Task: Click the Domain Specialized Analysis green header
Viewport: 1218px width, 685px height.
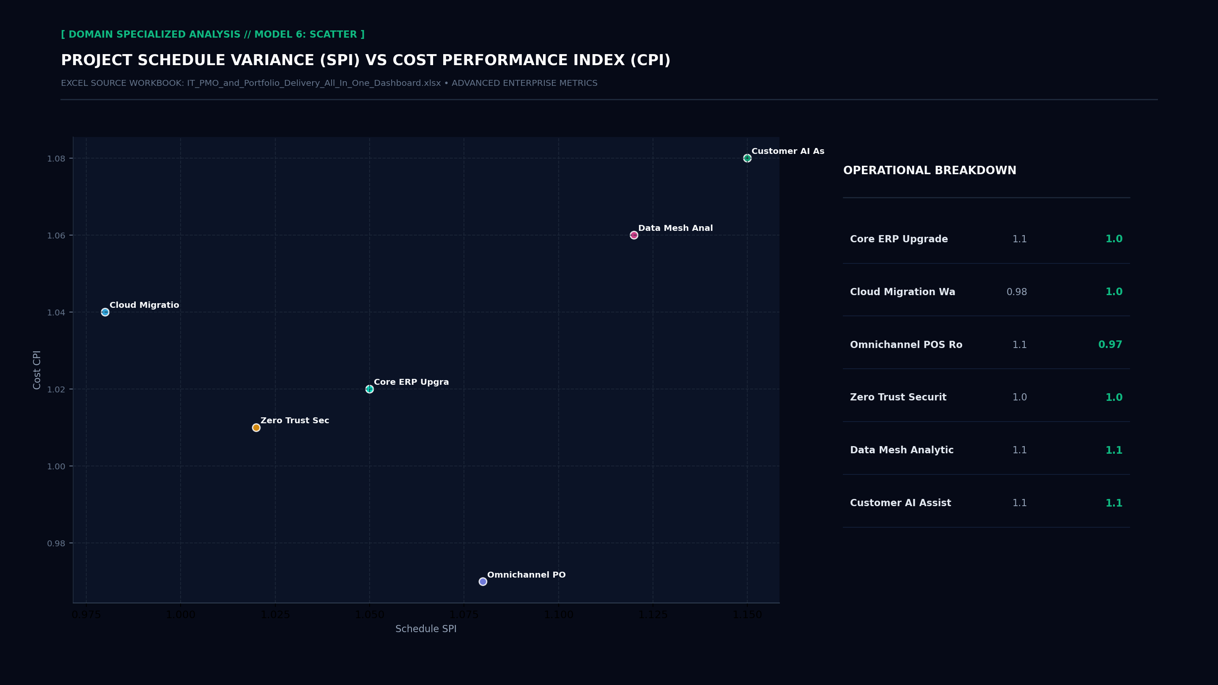Action: (213, 35)
